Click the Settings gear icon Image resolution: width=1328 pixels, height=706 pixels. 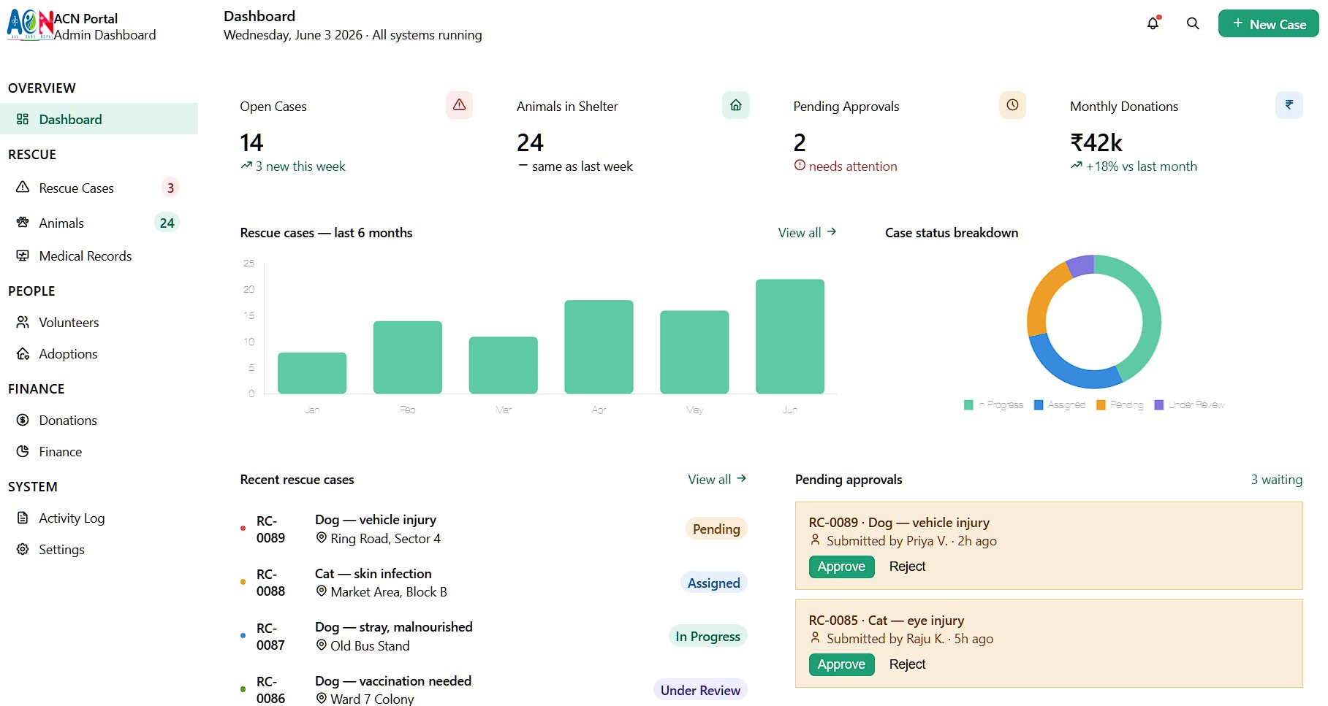[23, 549]
